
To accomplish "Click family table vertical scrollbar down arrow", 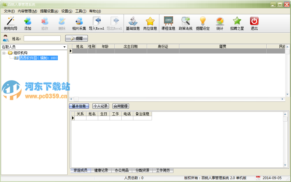I will click(x=285, y=165).
